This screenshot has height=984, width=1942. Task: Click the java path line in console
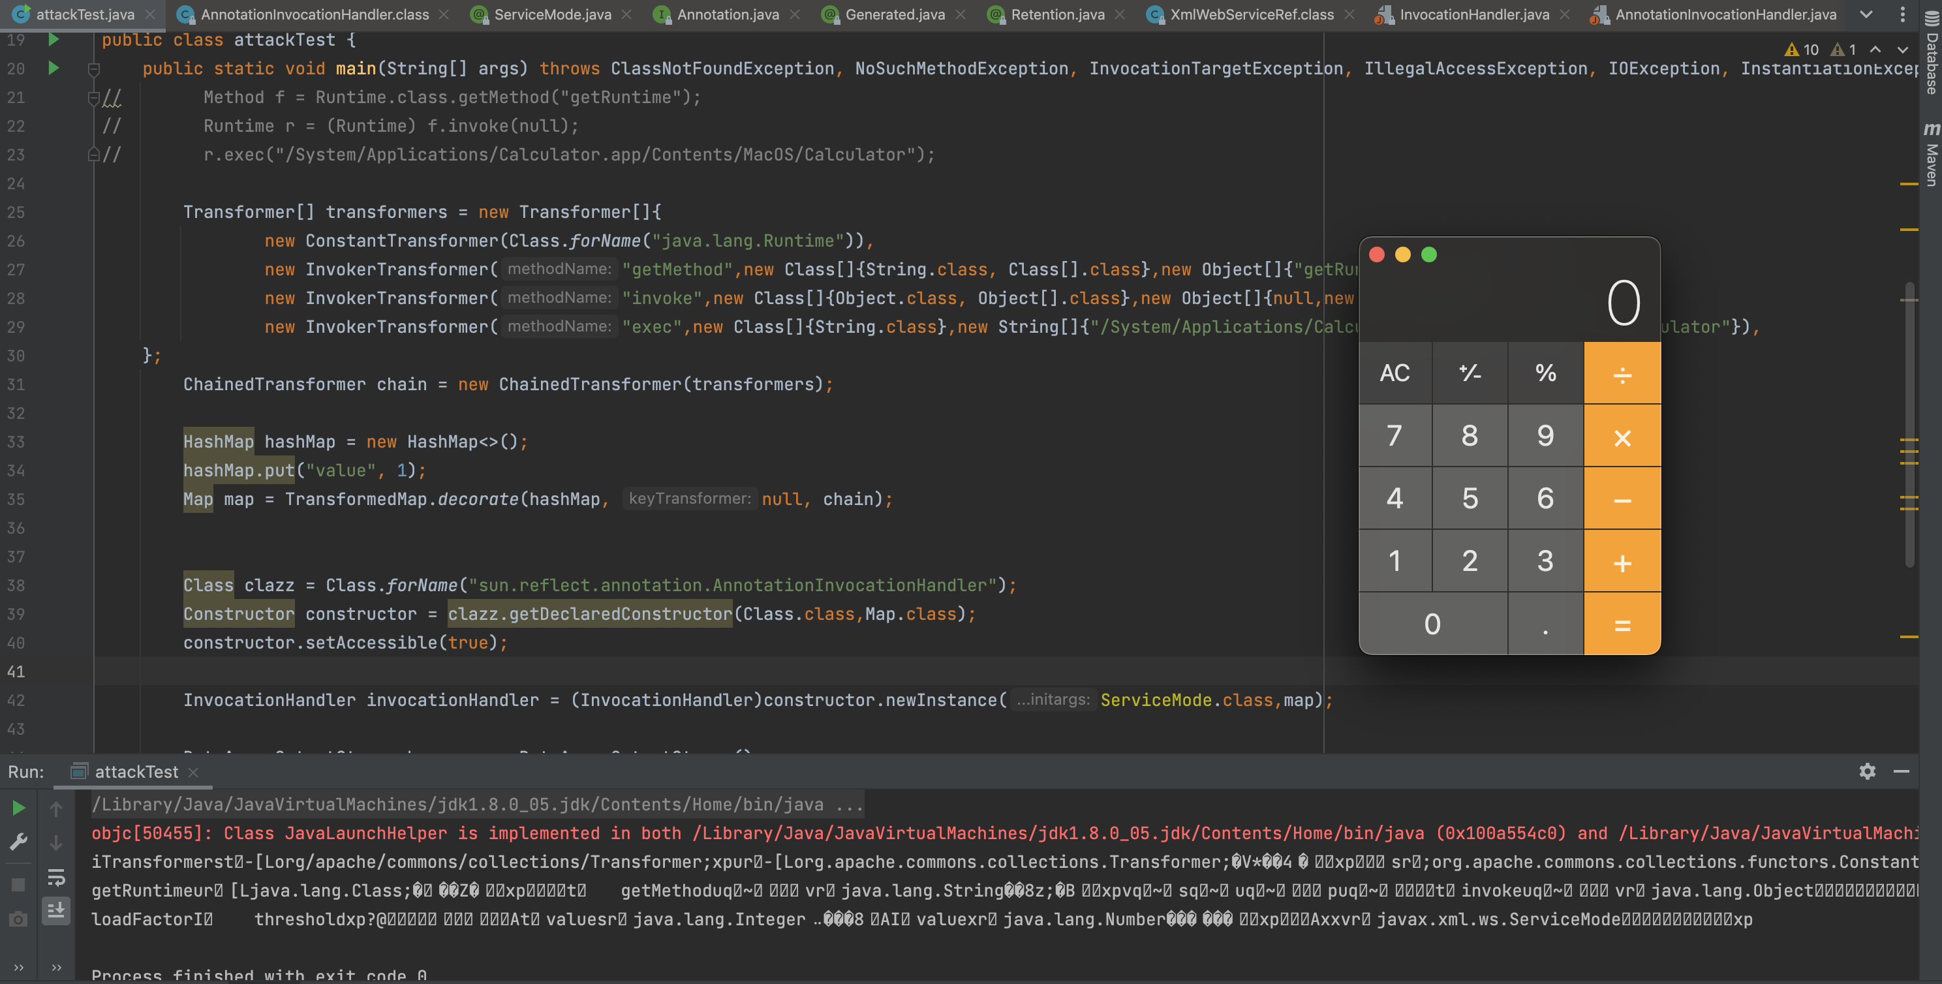pyautogui.click(x=477, y=805)
